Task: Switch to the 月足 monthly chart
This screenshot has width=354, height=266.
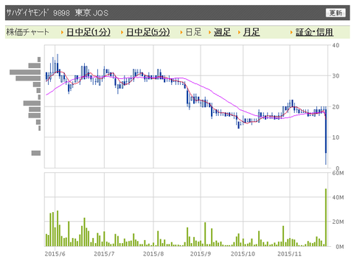Action: (x=251, y=33)
